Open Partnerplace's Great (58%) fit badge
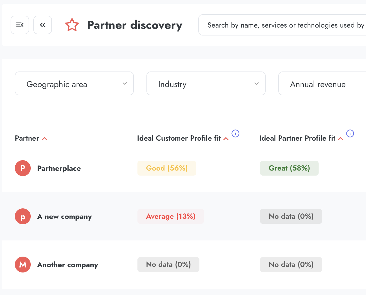Viewport: 366px width, 295px height. (x=289, y=168)
